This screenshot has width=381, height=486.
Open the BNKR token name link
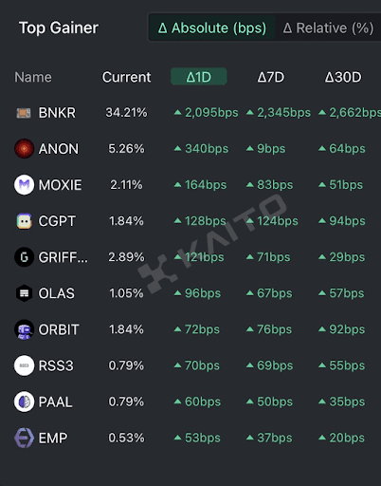click(x=57, y=113)
